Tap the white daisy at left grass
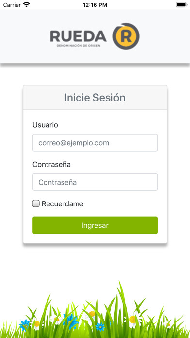Viewport: 190px width, 338px height. [36, 323]
